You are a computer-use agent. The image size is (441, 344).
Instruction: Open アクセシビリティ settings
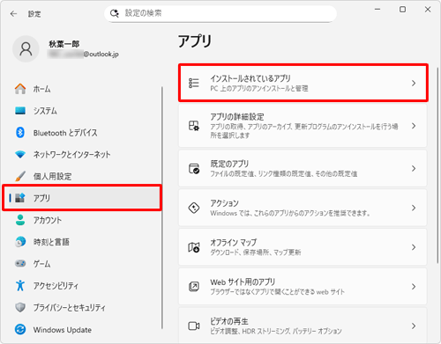[x=84, y=285]
